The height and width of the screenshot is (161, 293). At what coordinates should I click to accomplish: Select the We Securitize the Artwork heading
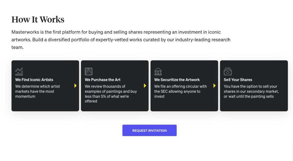pos(177,80)
